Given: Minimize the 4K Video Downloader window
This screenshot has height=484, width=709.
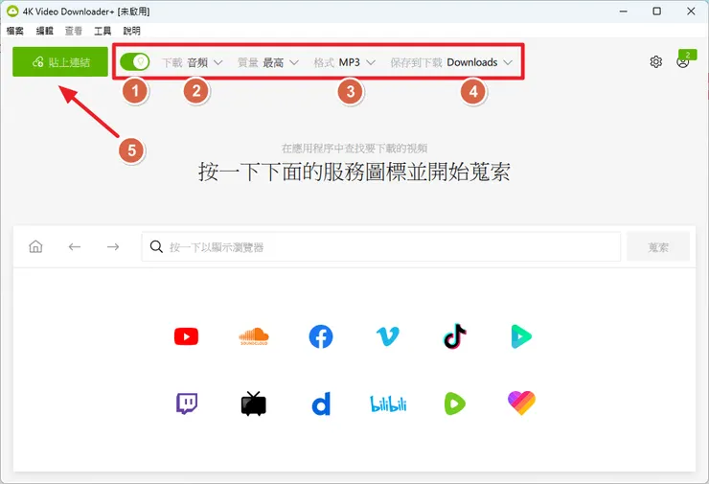Looking at the screenshot, I should (x=624, y=12).
